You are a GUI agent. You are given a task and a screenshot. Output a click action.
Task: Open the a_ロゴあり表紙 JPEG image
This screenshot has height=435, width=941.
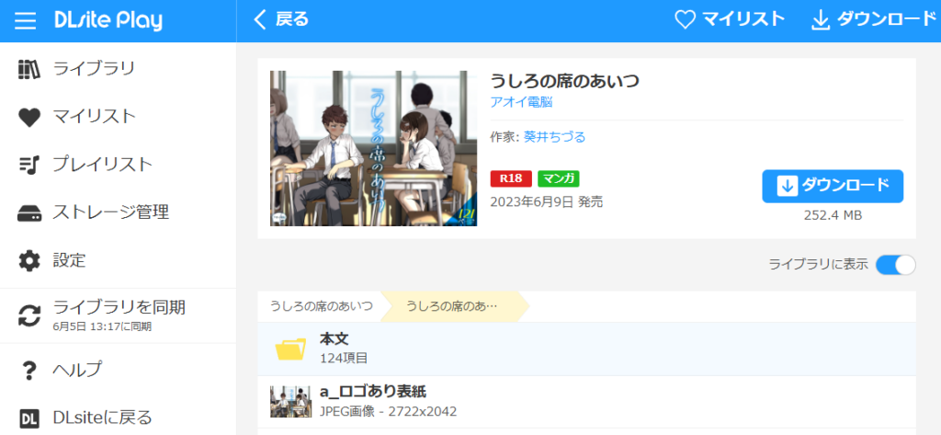tap(372, 401)
